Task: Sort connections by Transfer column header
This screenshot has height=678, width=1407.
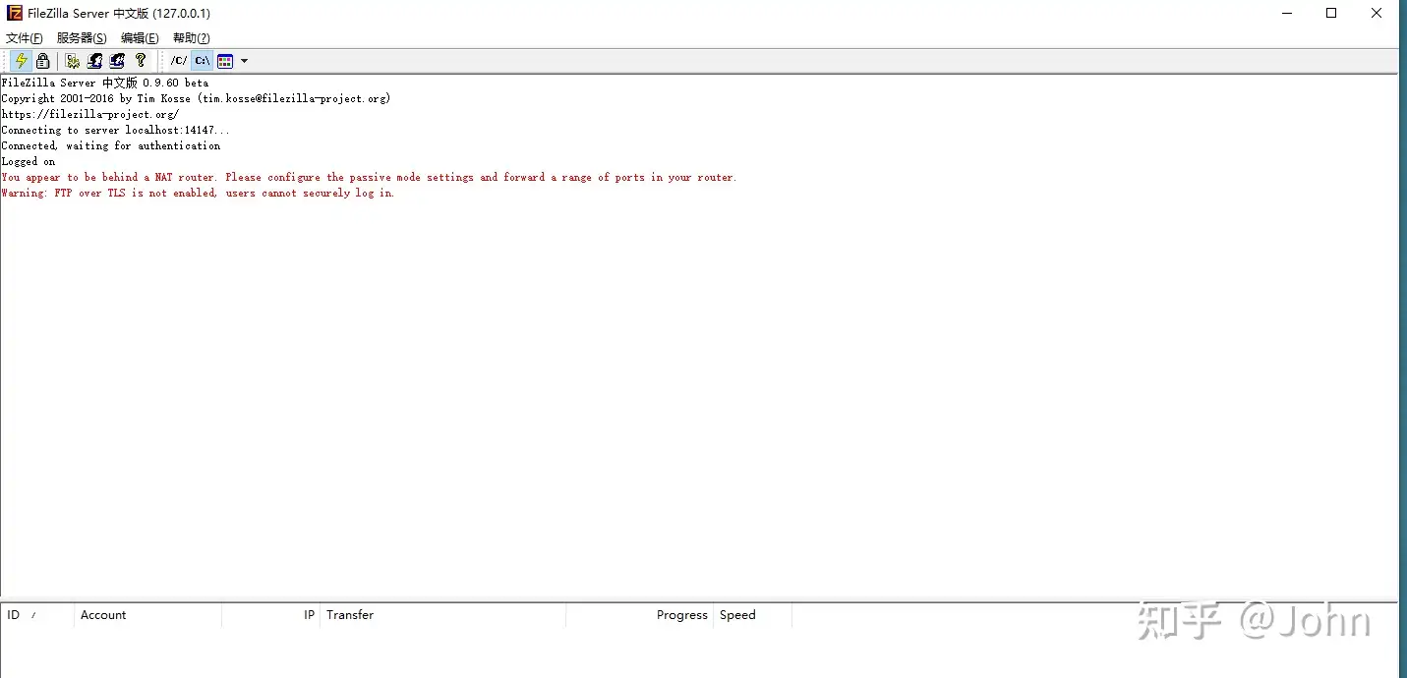Action: pyautogui.click(x=442, y=615)
